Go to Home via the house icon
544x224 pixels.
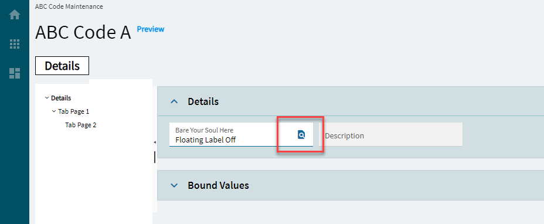[15, 15]
